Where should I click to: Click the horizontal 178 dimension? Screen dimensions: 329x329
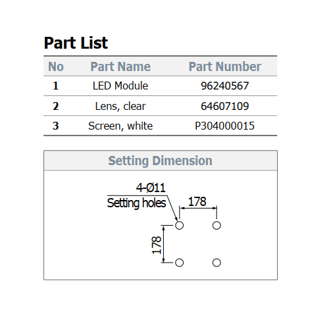click(197, 201)
